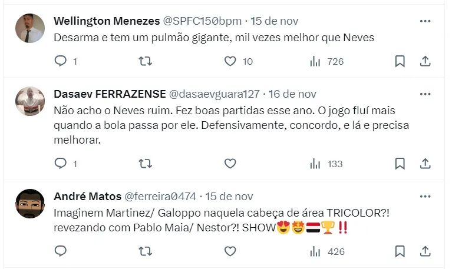Reply to Dasaev FERRAZENSE's tweet

pyautogui.click(x=61, y=164)
